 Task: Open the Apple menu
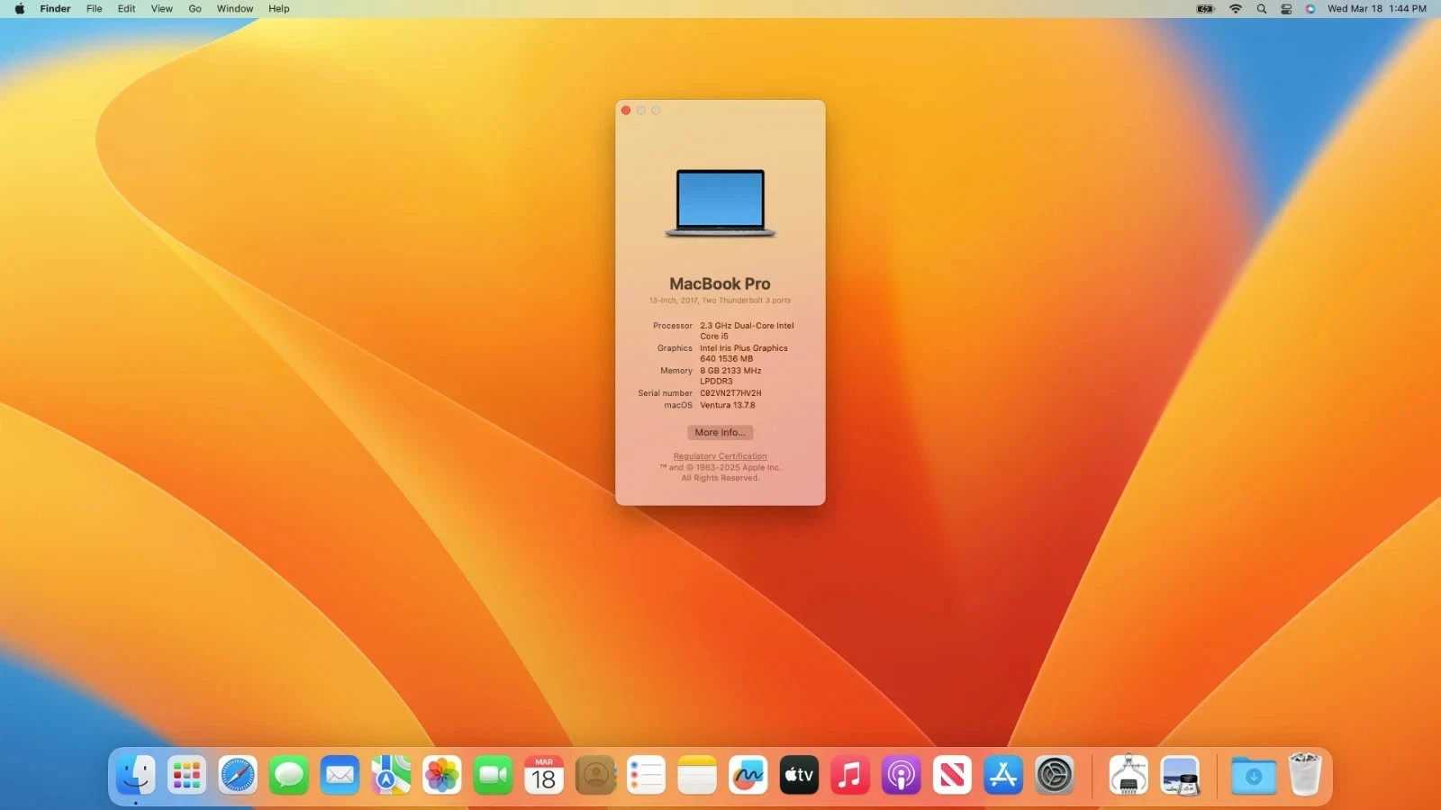(20, 9)
